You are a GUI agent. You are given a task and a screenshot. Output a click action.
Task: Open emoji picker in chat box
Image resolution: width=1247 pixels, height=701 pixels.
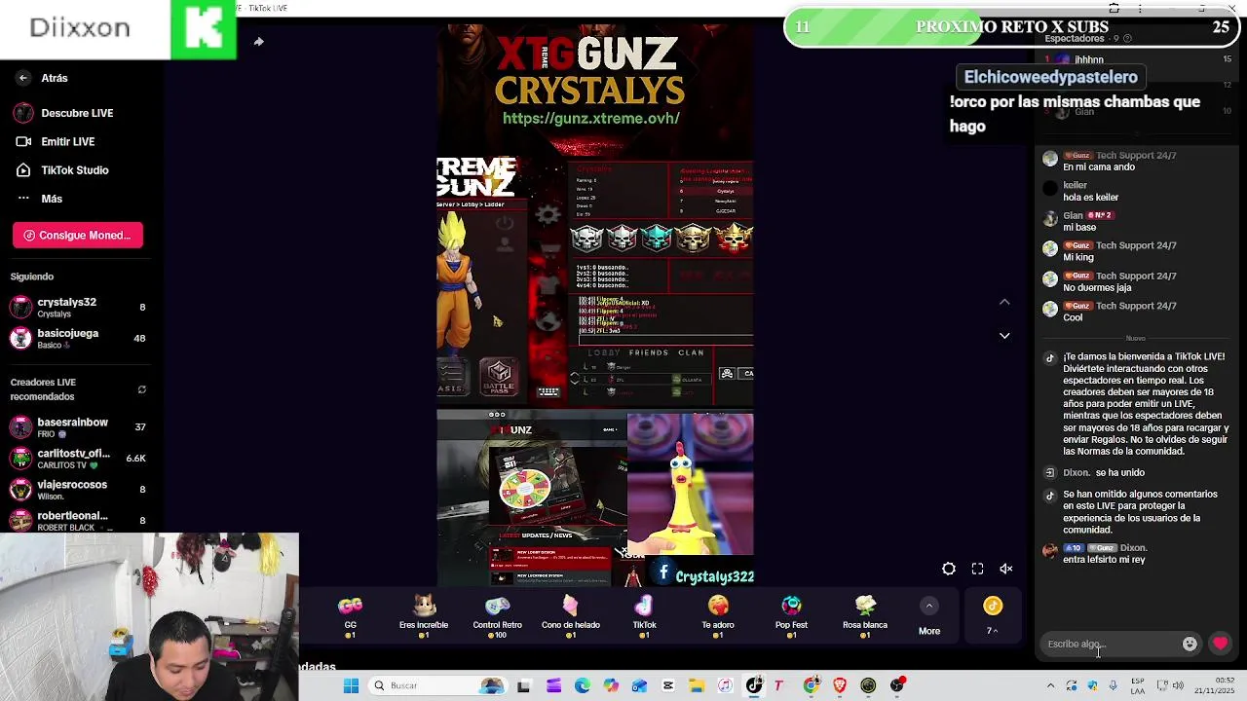pos(1190,644)
